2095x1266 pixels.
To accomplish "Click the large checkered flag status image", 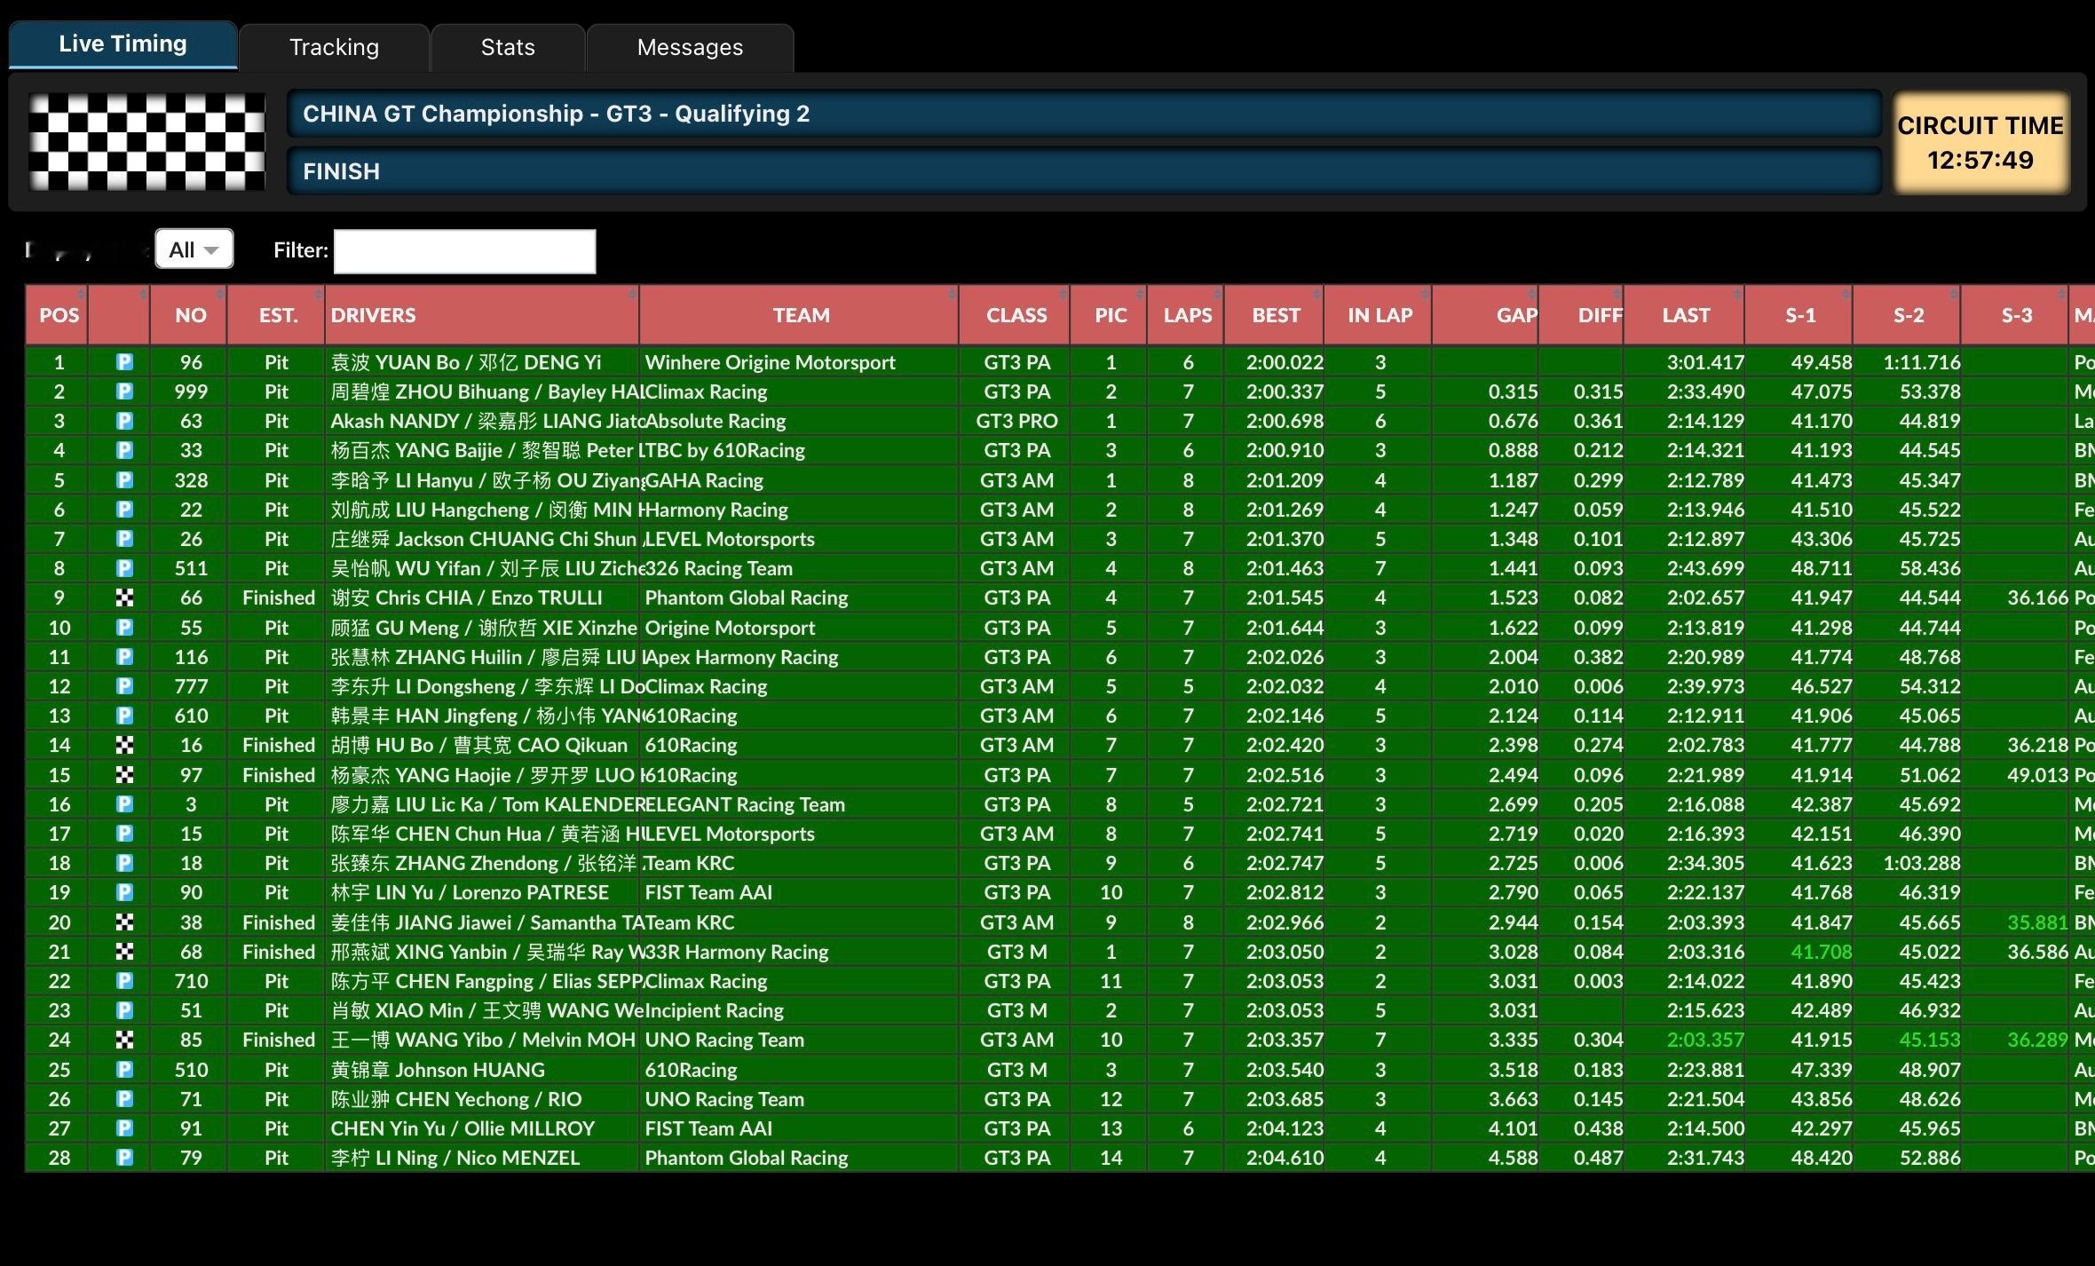I will 146,142.
